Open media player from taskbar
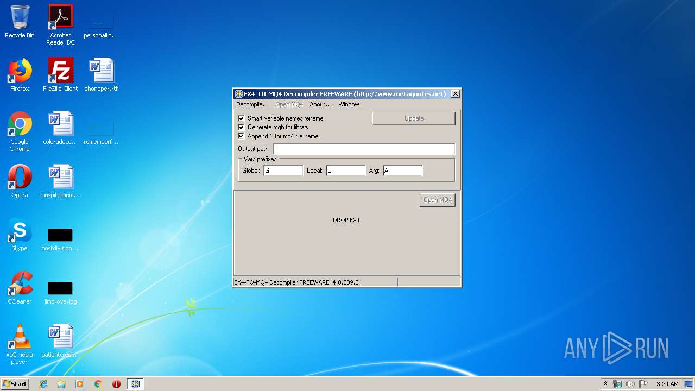The height and width of the screenshot is (391, 695). [80, 384]
